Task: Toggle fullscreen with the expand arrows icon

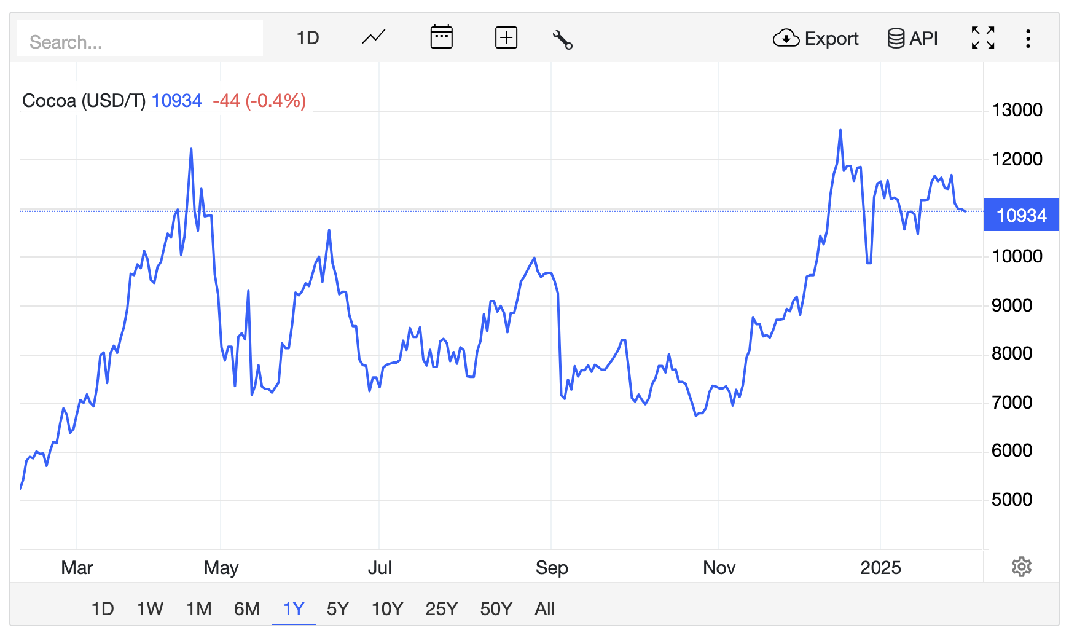Action: click(x=983, y=38)
